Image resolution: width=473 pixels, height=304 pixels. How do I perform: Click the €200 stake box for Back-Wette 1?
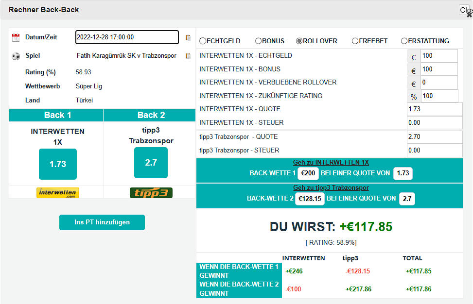(x=308, y=173)
